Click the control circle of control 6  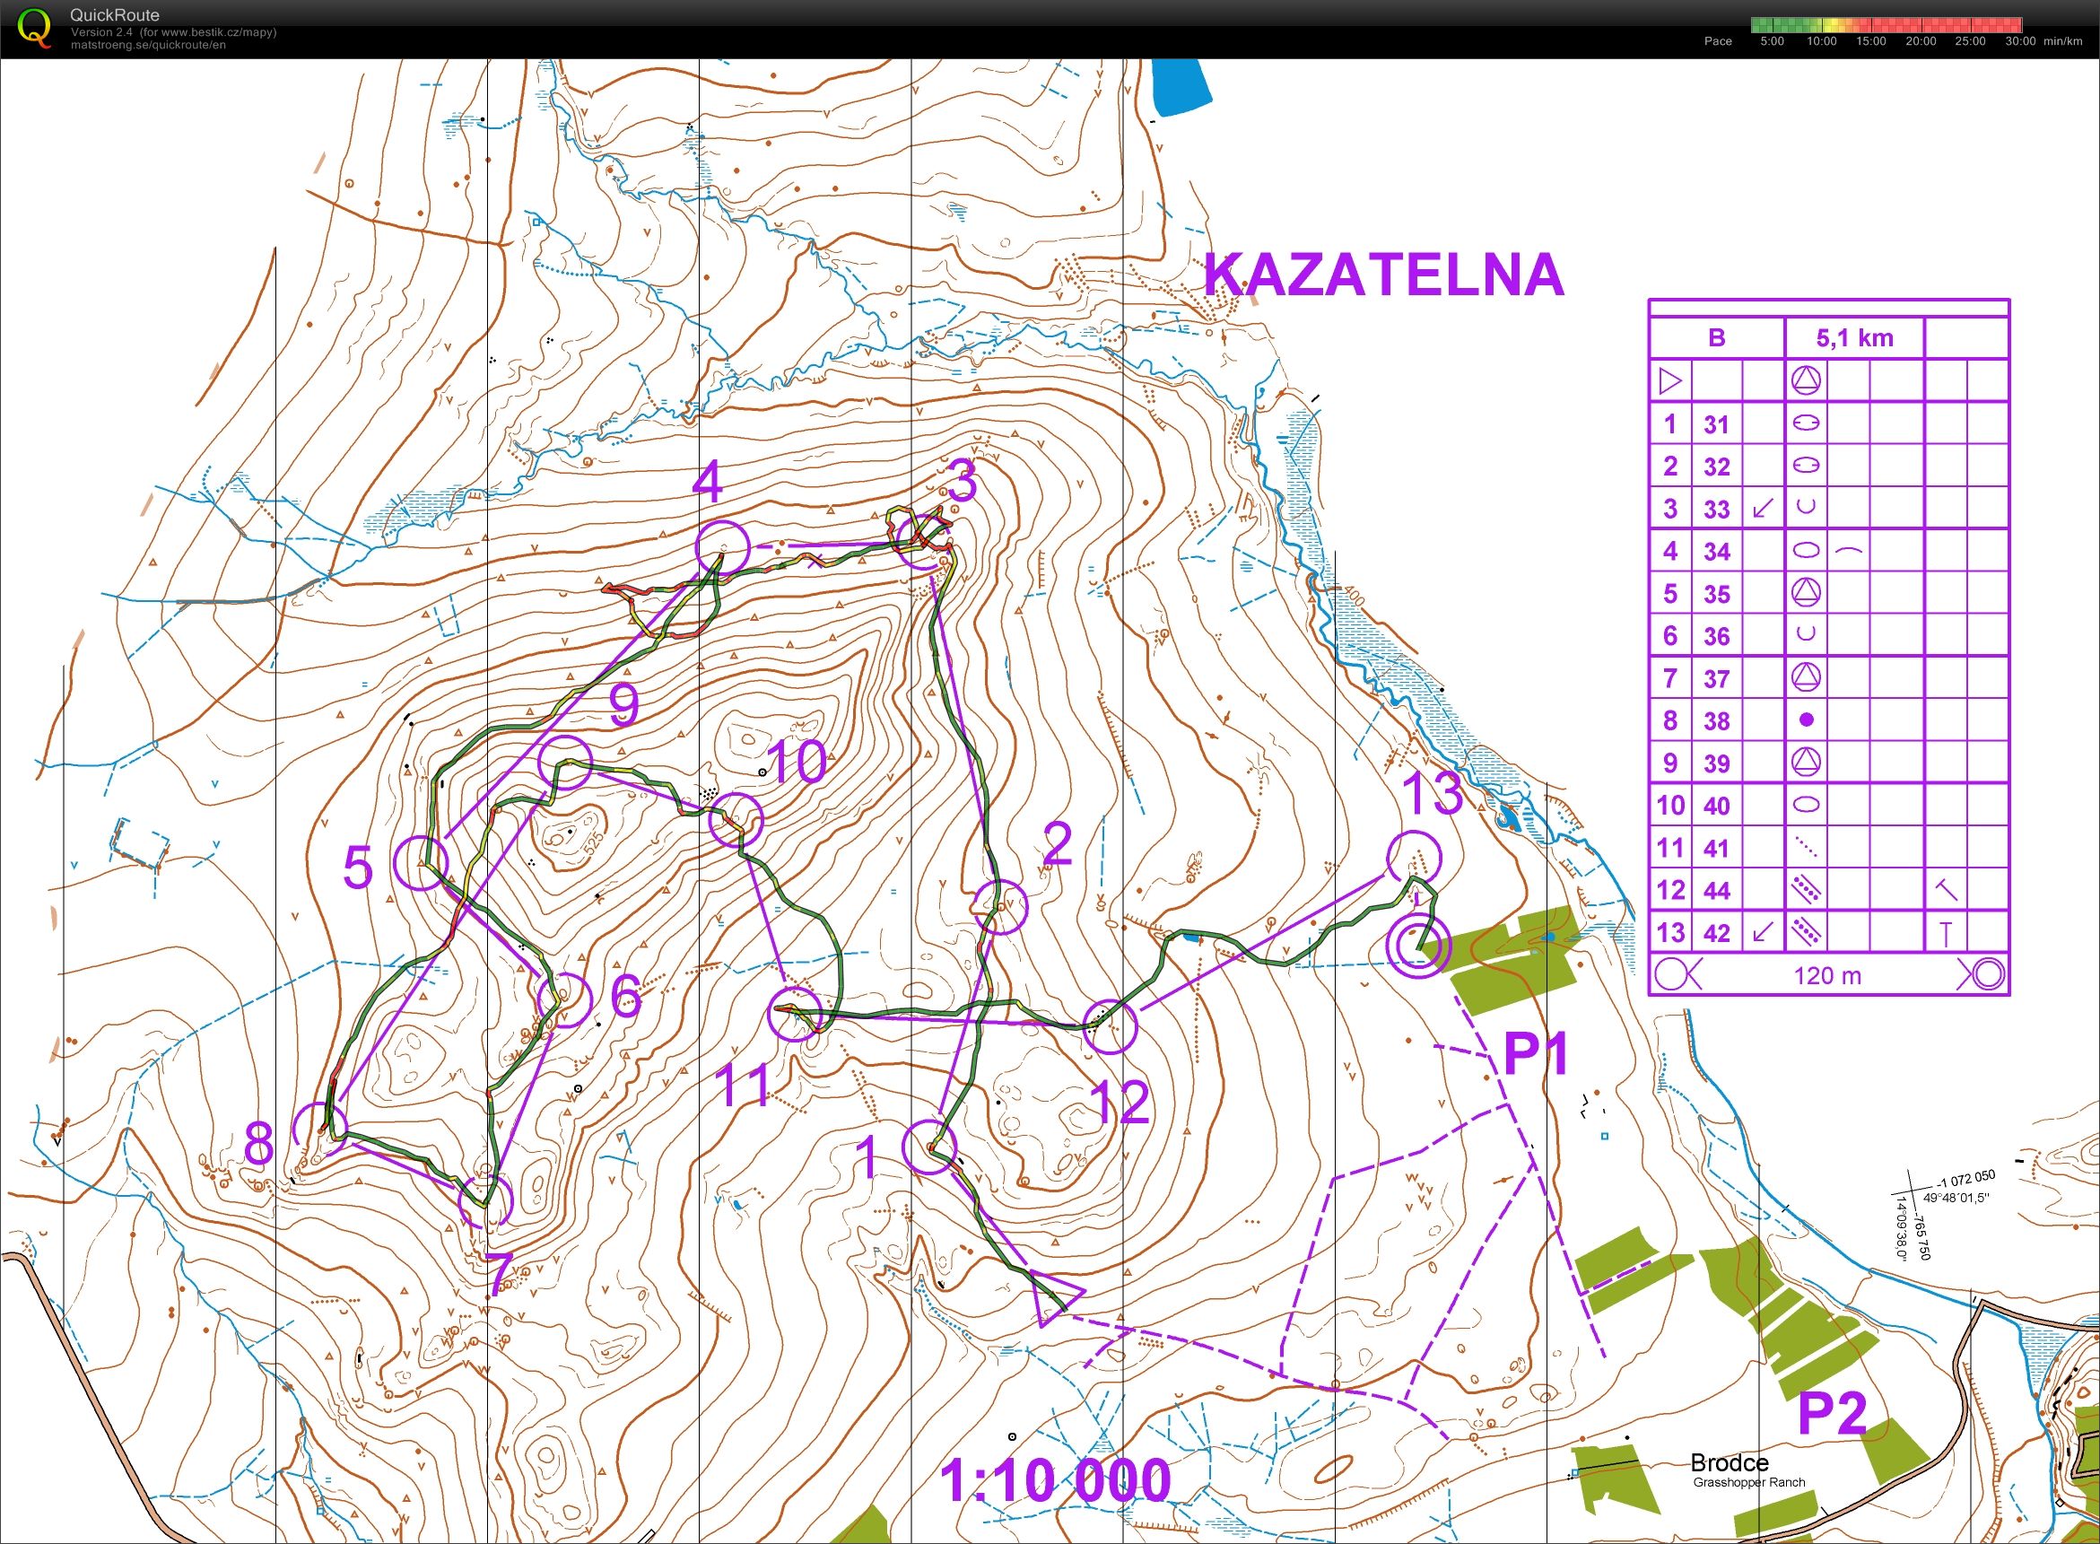[x=564, y=1000]
